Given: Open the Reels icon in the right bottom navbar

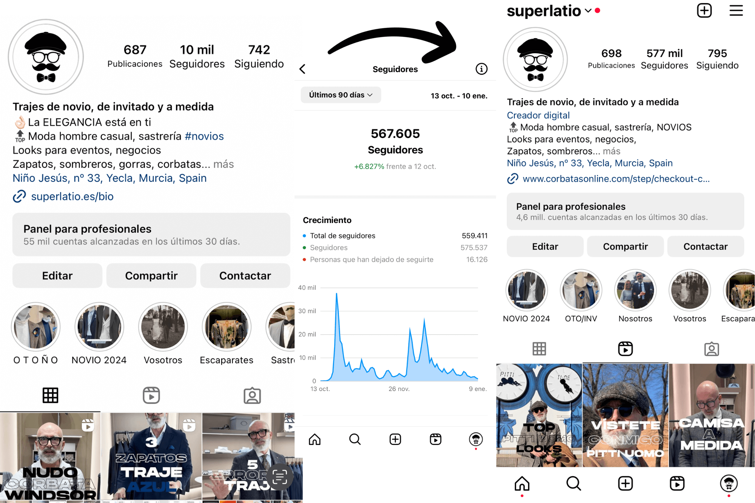Looking at the screenshot, I should 677,483.
